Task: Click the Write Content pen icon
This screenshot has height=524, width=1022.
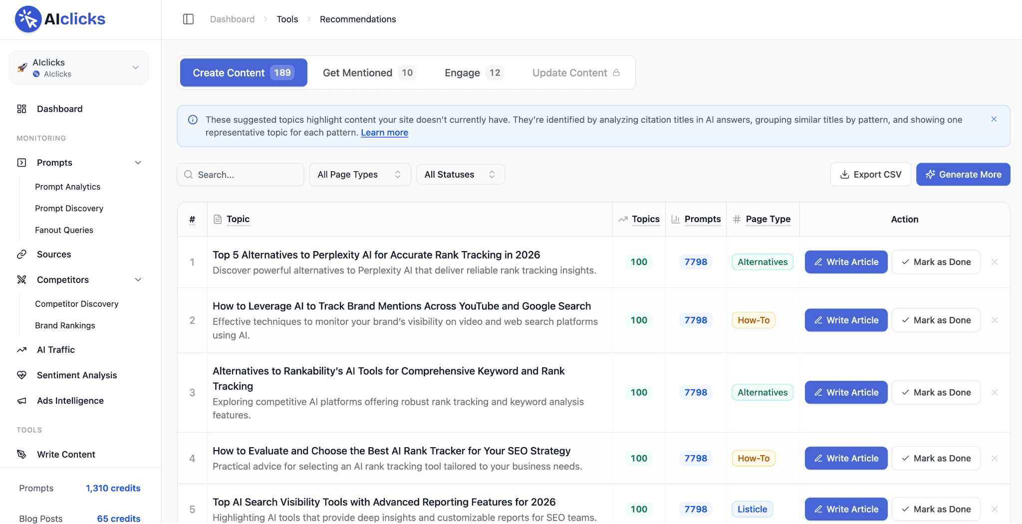Action: pyautogui.click(x=21, y=455)
